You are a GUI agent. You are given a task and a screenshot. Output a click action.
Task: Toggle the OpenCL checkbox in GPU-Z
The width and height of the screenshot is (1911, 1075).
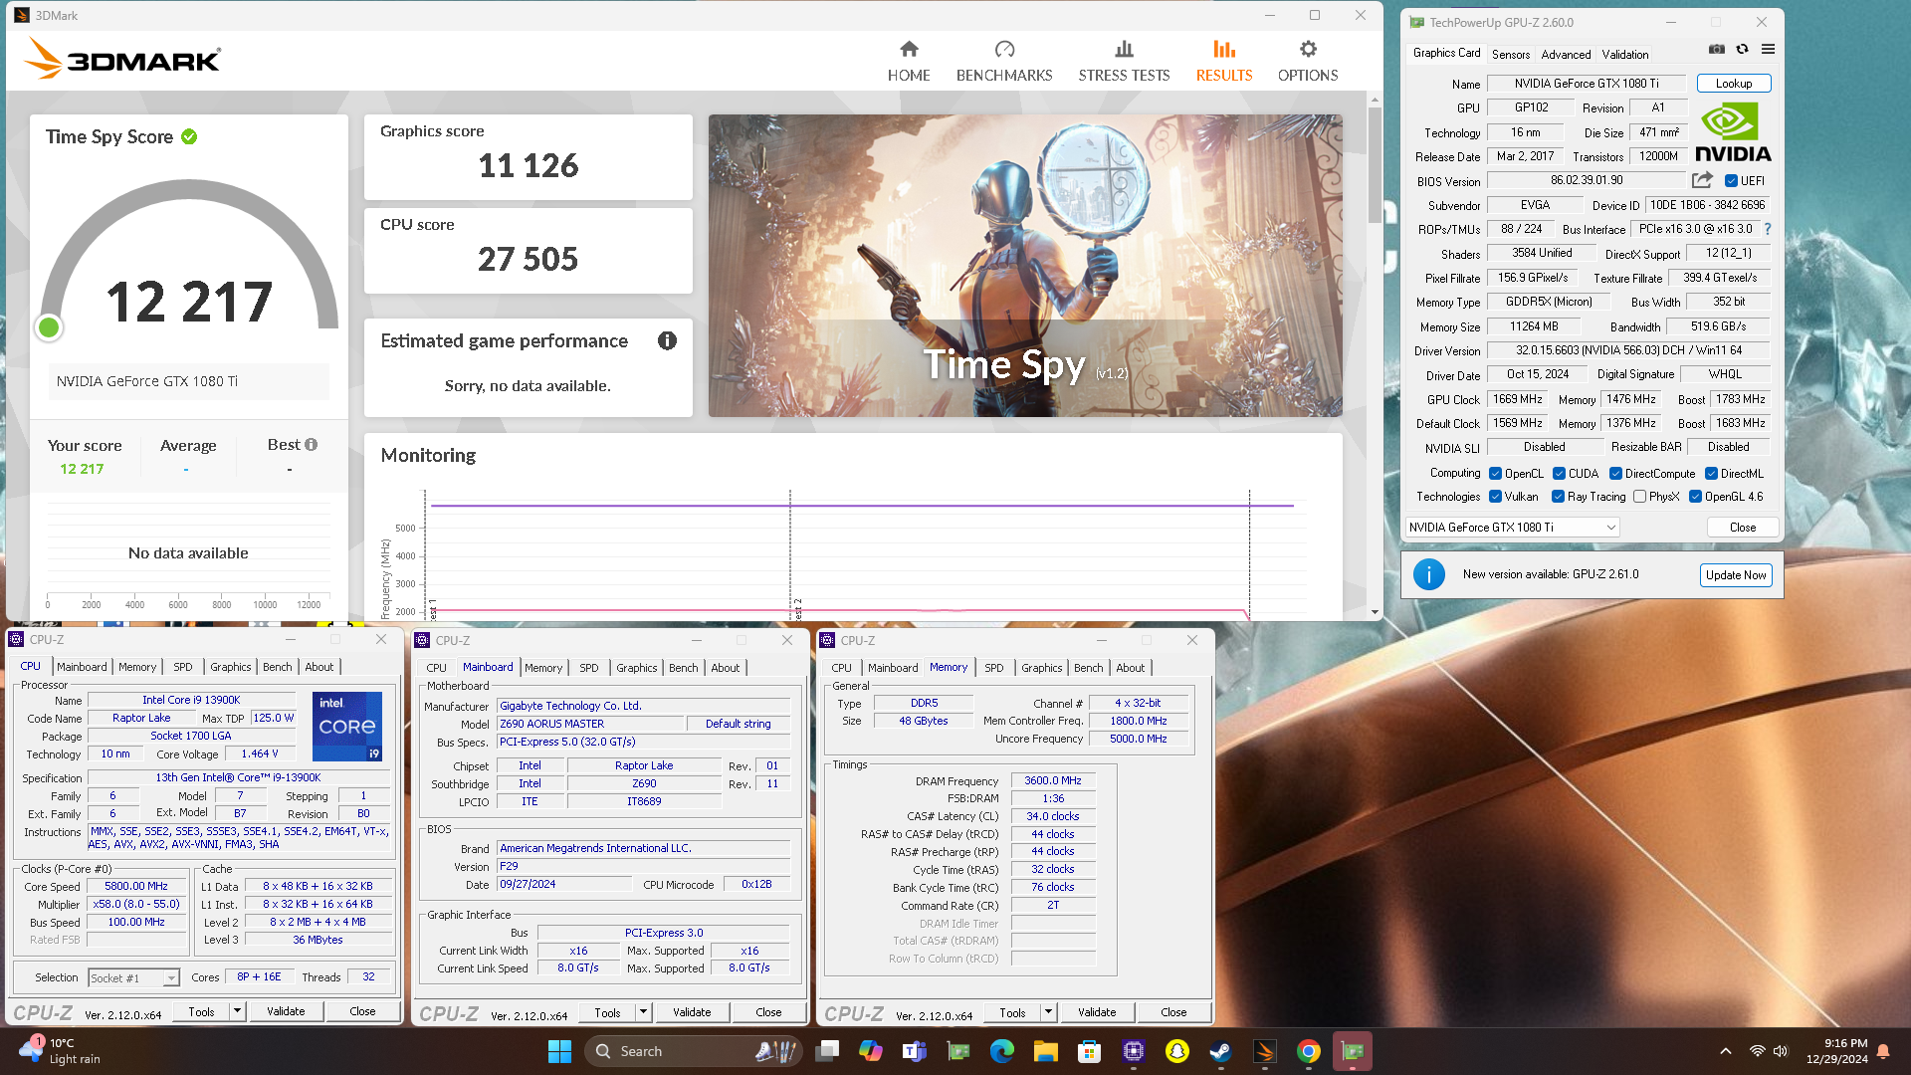coord(1496,474)
